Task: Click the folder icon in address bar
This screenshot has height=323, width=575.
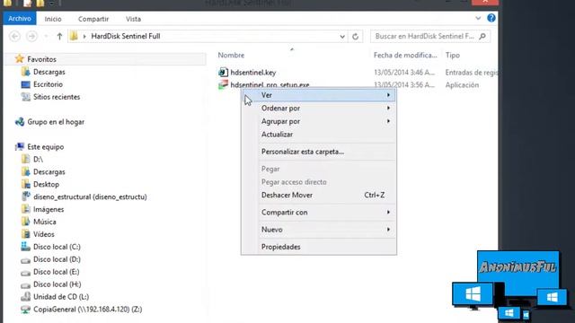Action: [x=74, y=36]
